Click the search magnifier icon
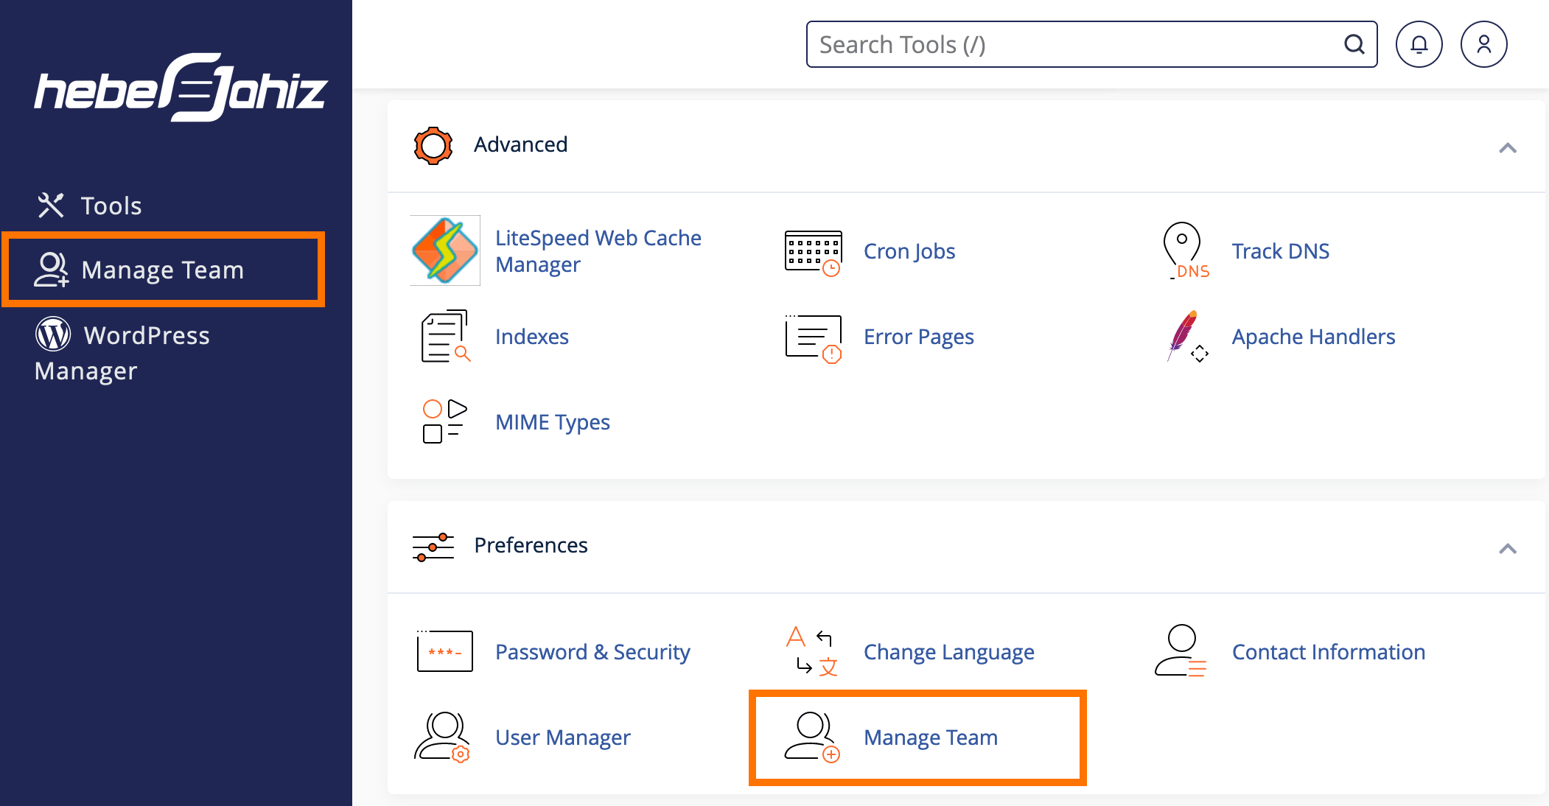Image resolution: width=1549 pixels, height=806 pixels. [x=1354, y=44]
